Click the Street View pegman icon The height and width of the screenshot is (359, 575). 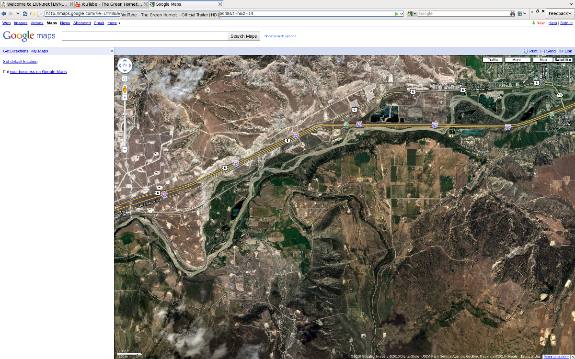click(x=125, y=89)
